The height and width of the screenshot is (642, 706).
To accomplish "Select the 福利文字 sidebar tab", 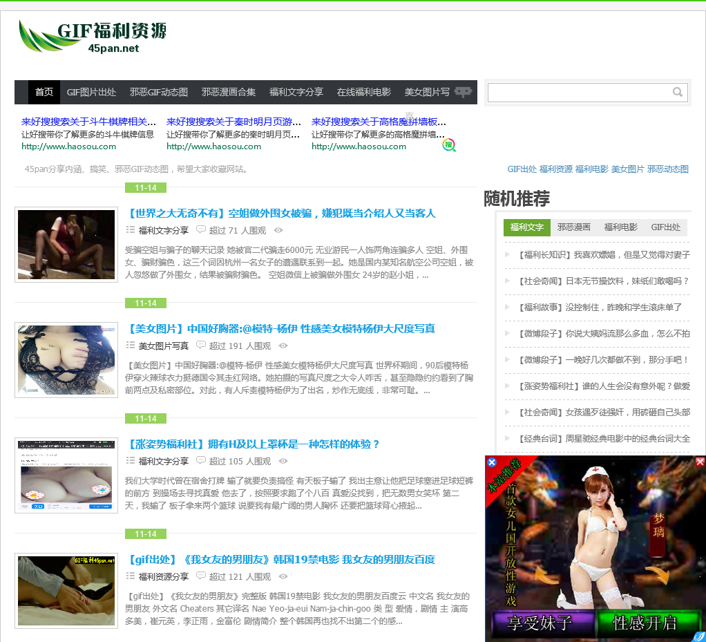I will coord(527,227).
